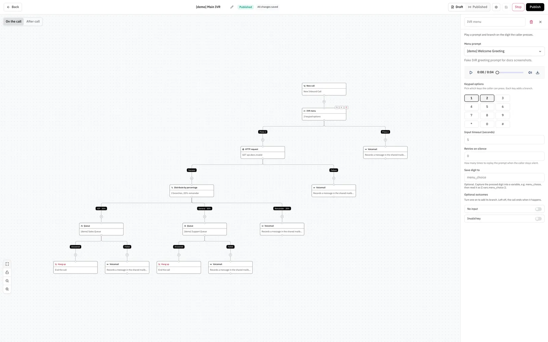Seek the greeting audio progress slider

(510, 73)
